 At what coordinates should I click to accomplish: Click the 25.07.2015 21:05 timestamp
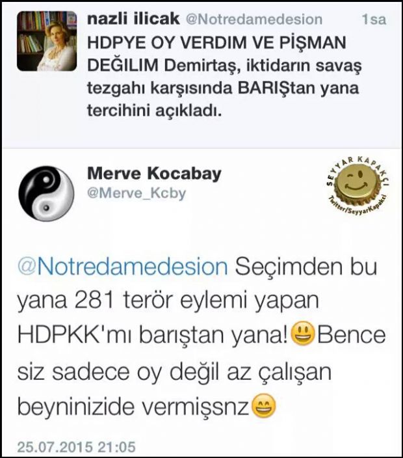tap(77, 447)
